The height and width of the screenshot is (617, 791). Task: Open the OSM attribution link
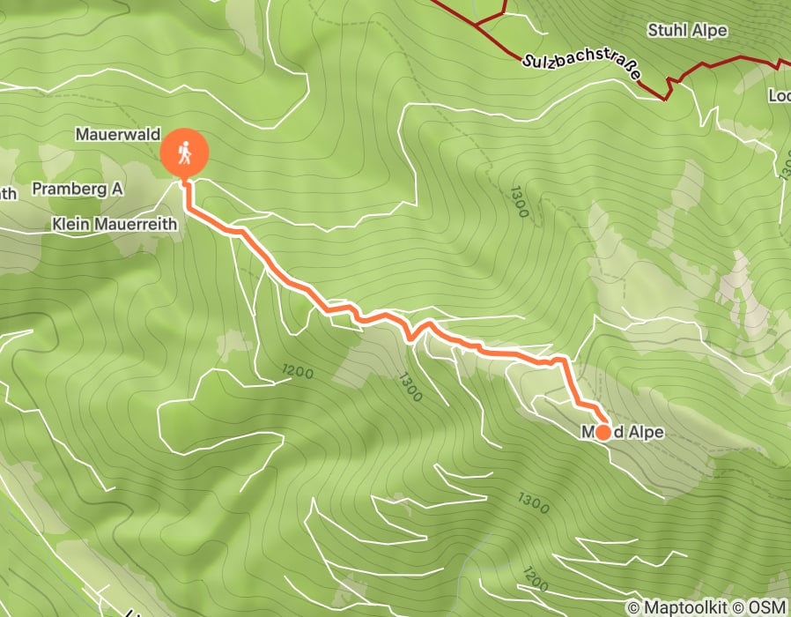(760, 606)
